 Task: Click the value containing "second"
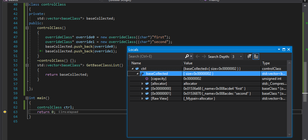217,93
